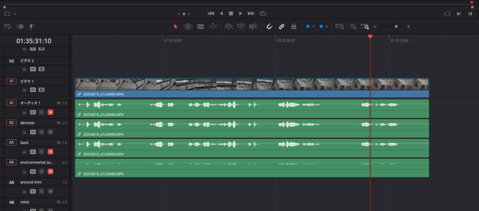Screen dimensions: 479x211
Task: Stop playback with the Stop button
Action: [231, 14]
